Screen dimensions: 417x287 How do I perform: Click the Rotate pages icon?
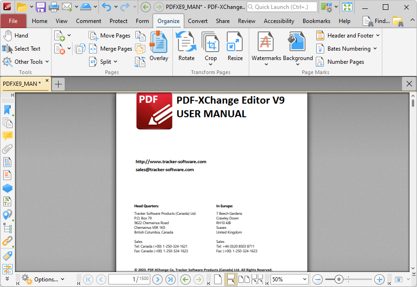coord(186,46)
